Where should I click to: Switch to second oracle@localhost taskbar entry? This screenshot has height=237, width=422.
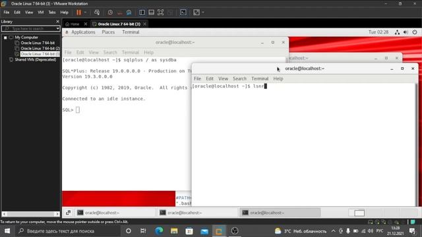point(198,213)
